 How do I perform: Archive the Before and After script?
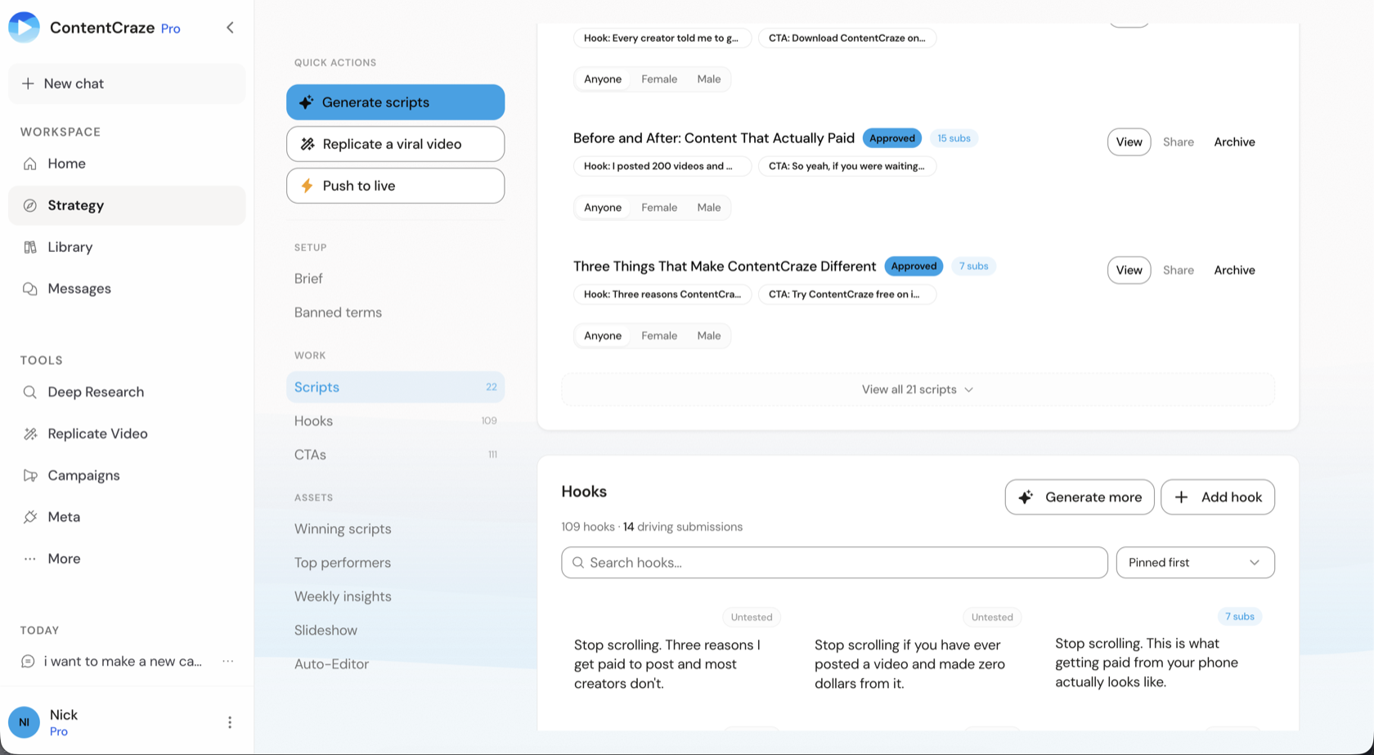1234,142
